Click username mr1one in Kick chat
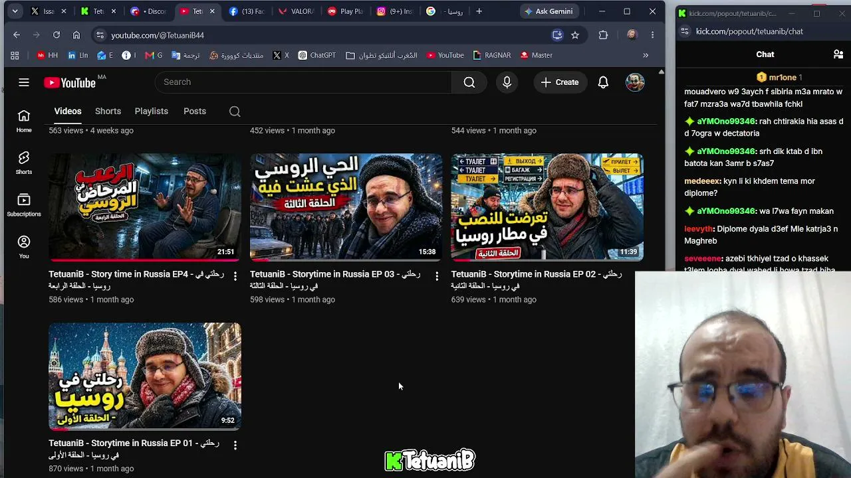The height and width of the screenshot is (478, 851). tap(782, 78)
